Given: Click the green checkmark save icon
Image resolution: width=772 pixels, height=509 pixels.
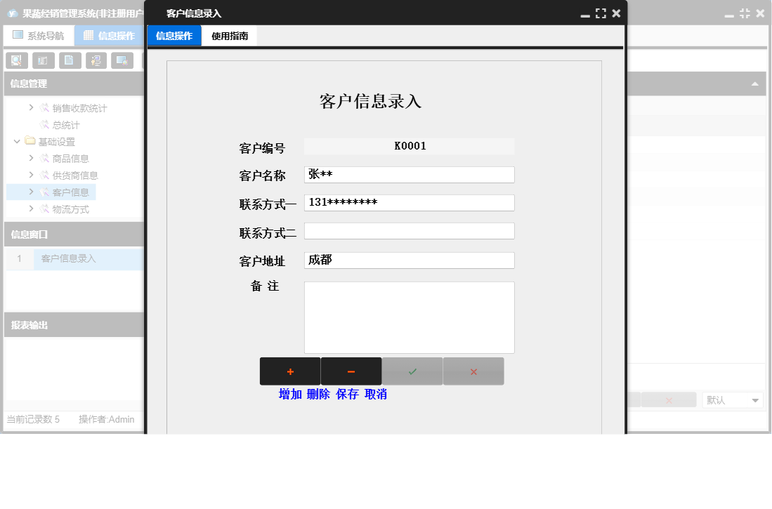Looking at the screenshot, I should [412, 371].
